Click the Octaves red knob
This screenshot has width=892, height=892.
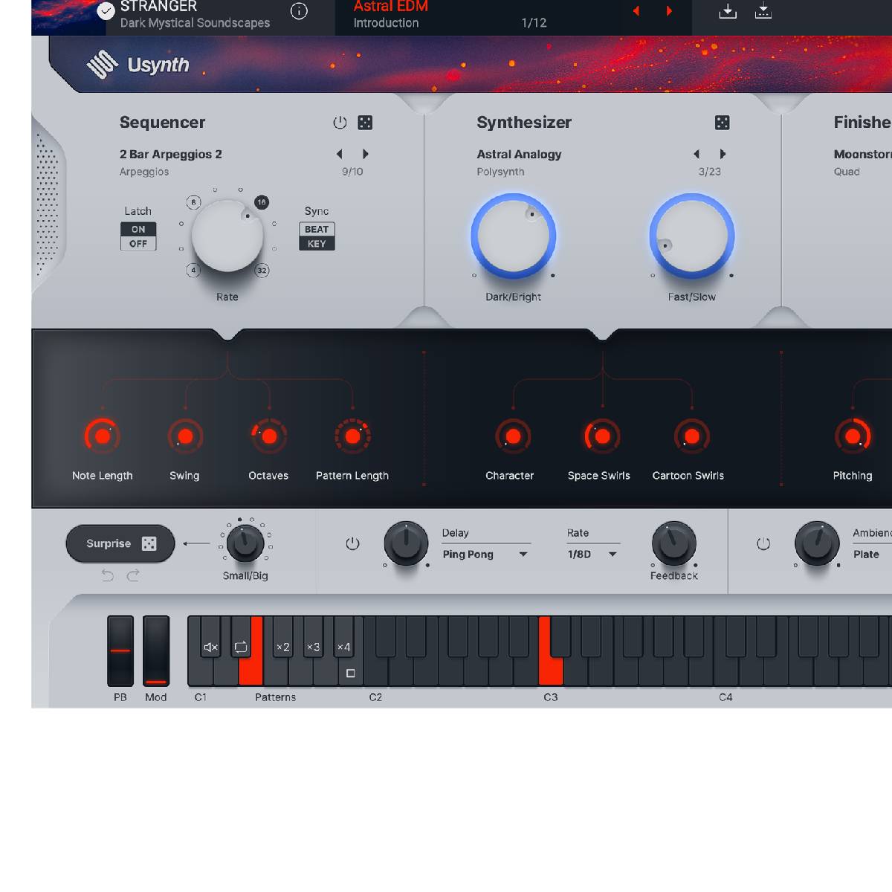tap(268, 436)
